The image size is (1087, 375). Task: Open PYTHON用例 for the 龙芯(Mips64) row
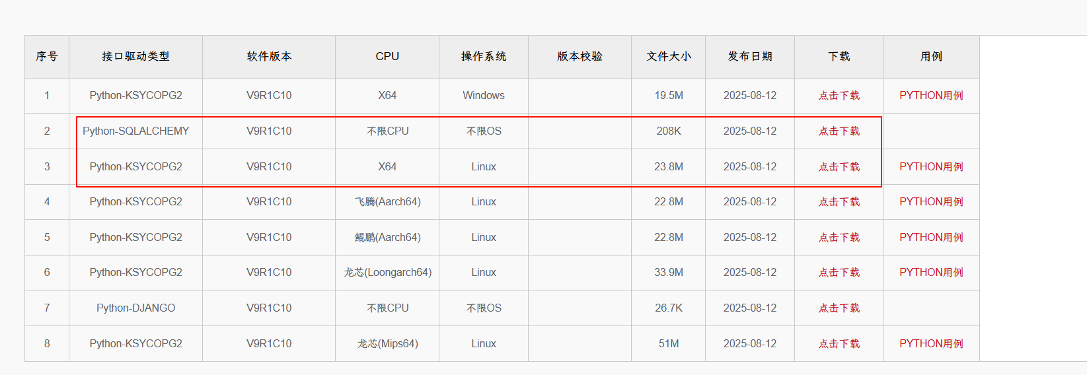click(930, 344)
